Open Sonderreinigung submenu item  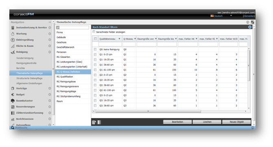[25, 58]
